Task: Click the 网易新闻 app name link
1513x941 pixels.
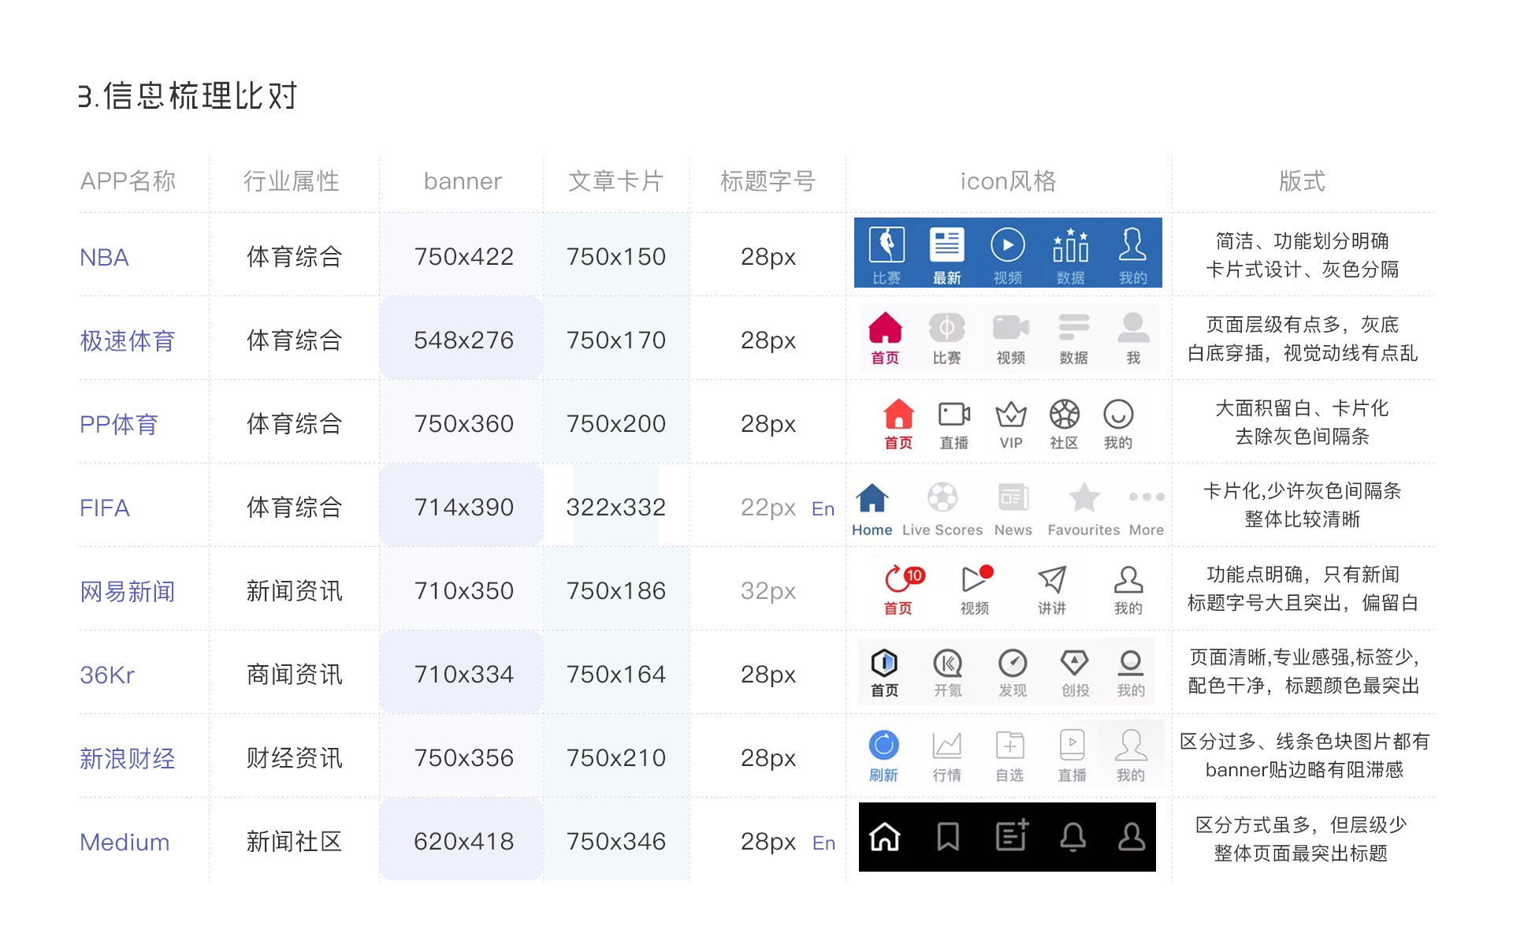Action: pyautogui.click(x=128, y=591)
